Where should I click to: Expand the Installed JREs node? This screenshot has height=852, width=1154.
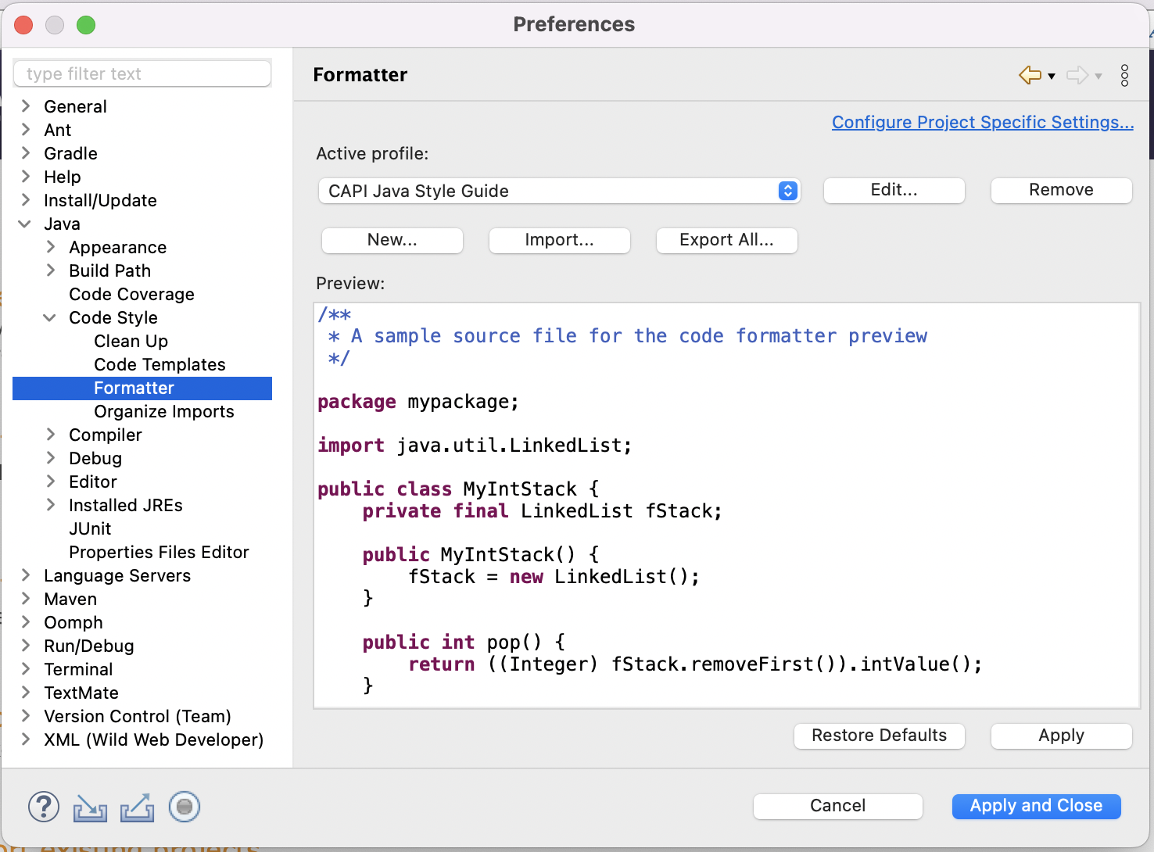pos(51,504)
